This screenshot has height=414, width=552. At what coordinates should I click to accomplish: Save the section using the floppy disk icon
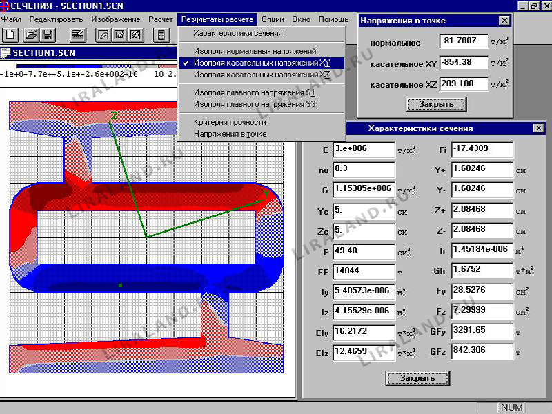tap(48, 34)
